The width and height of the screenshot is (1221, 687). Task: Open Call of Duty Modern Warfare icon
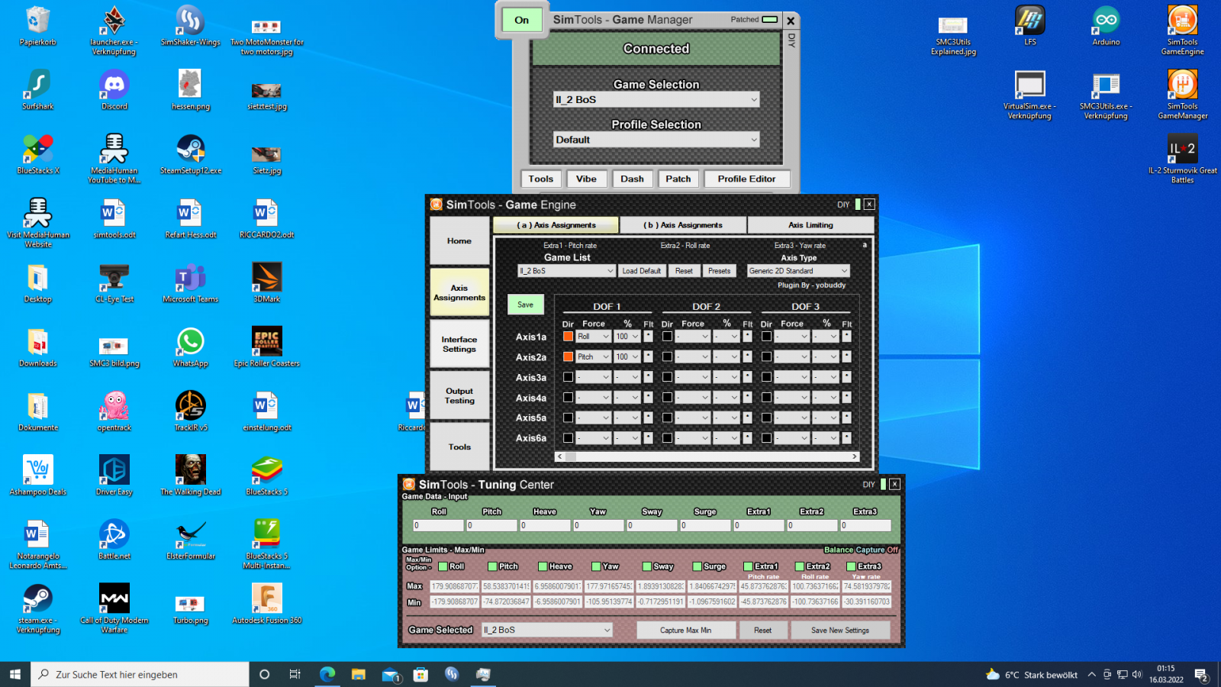tap(114, 608)
